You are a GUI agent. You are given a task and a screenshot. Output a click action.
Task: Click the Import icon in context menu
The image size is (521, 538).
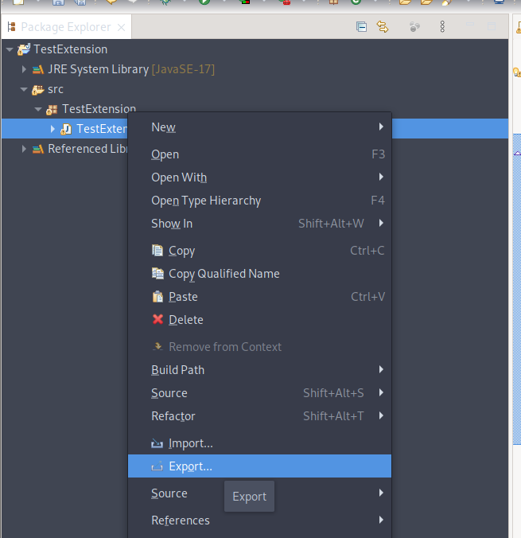coord(157,443)
